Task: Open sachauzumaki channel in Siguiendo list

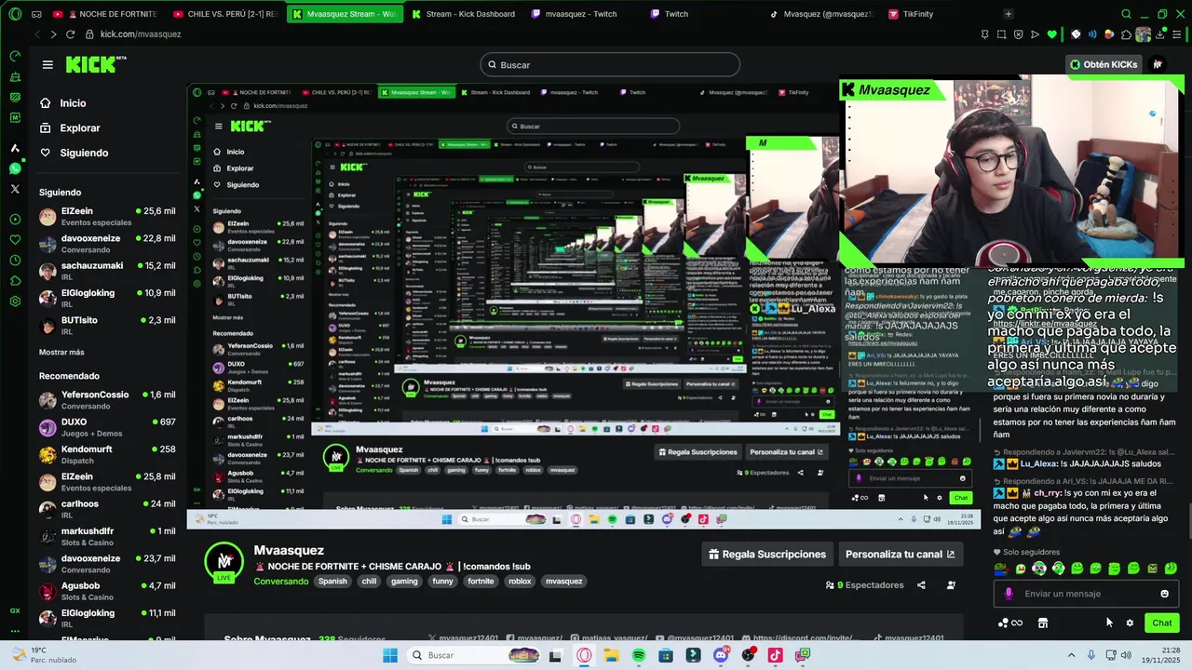Action: [107, 271]
